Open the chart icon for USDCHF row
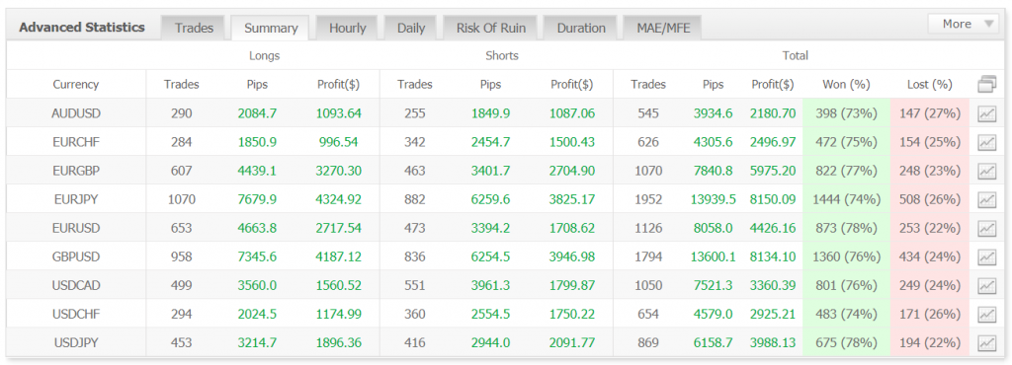The height and width of the screenshot is (365, 1012). (x=986, y=314)
